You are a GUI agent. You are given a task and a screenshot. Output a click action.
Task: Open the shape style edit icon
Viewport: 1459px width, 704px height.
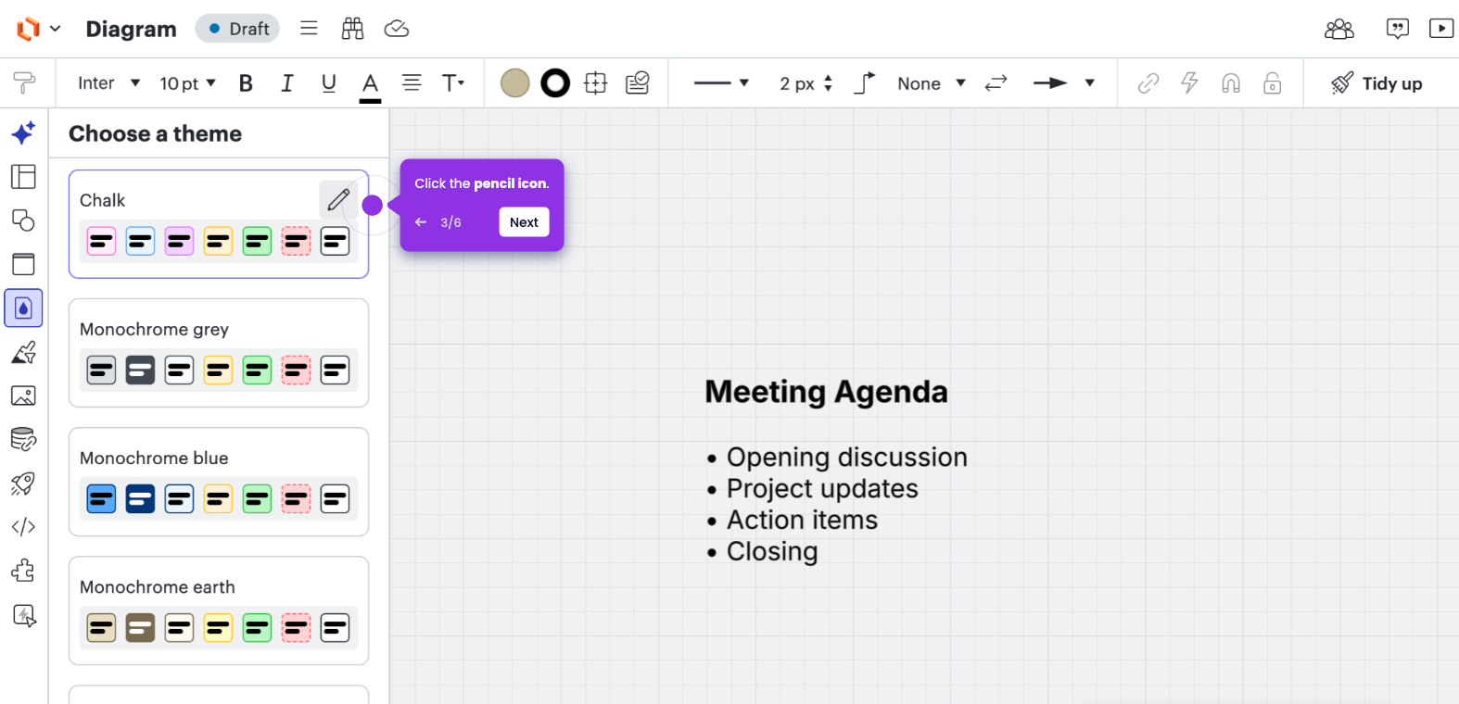tap(638, 83)
